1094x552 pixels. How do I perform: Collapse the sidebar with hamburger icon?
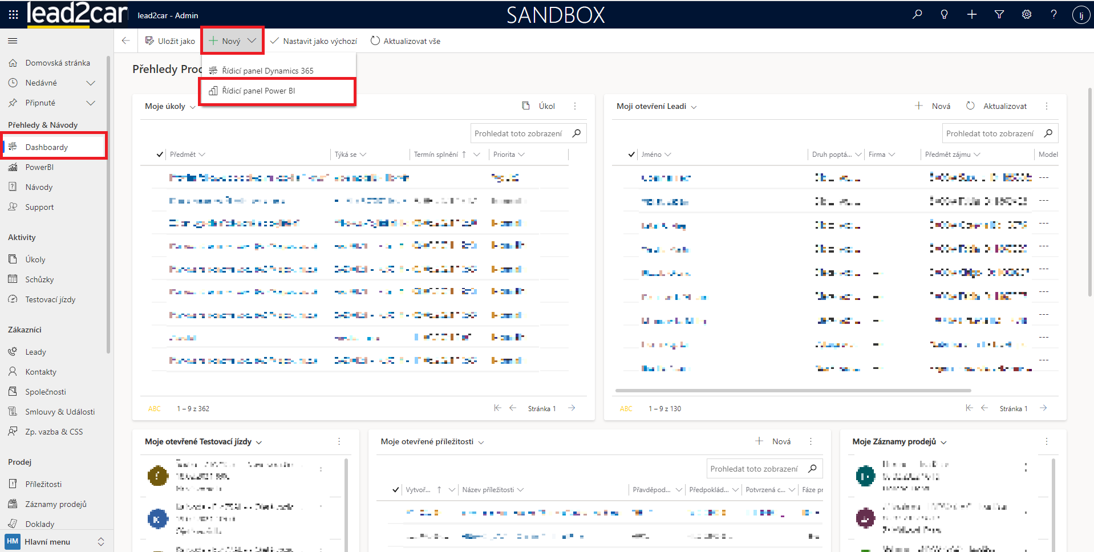[13, 41]
